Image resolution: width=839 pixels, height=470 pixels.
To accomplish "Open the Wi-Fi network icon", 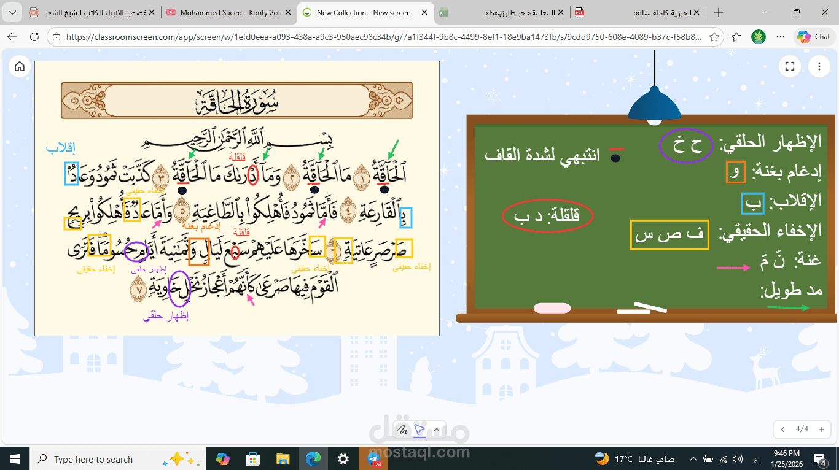I will pyautogui.click(x=723, y=459).
